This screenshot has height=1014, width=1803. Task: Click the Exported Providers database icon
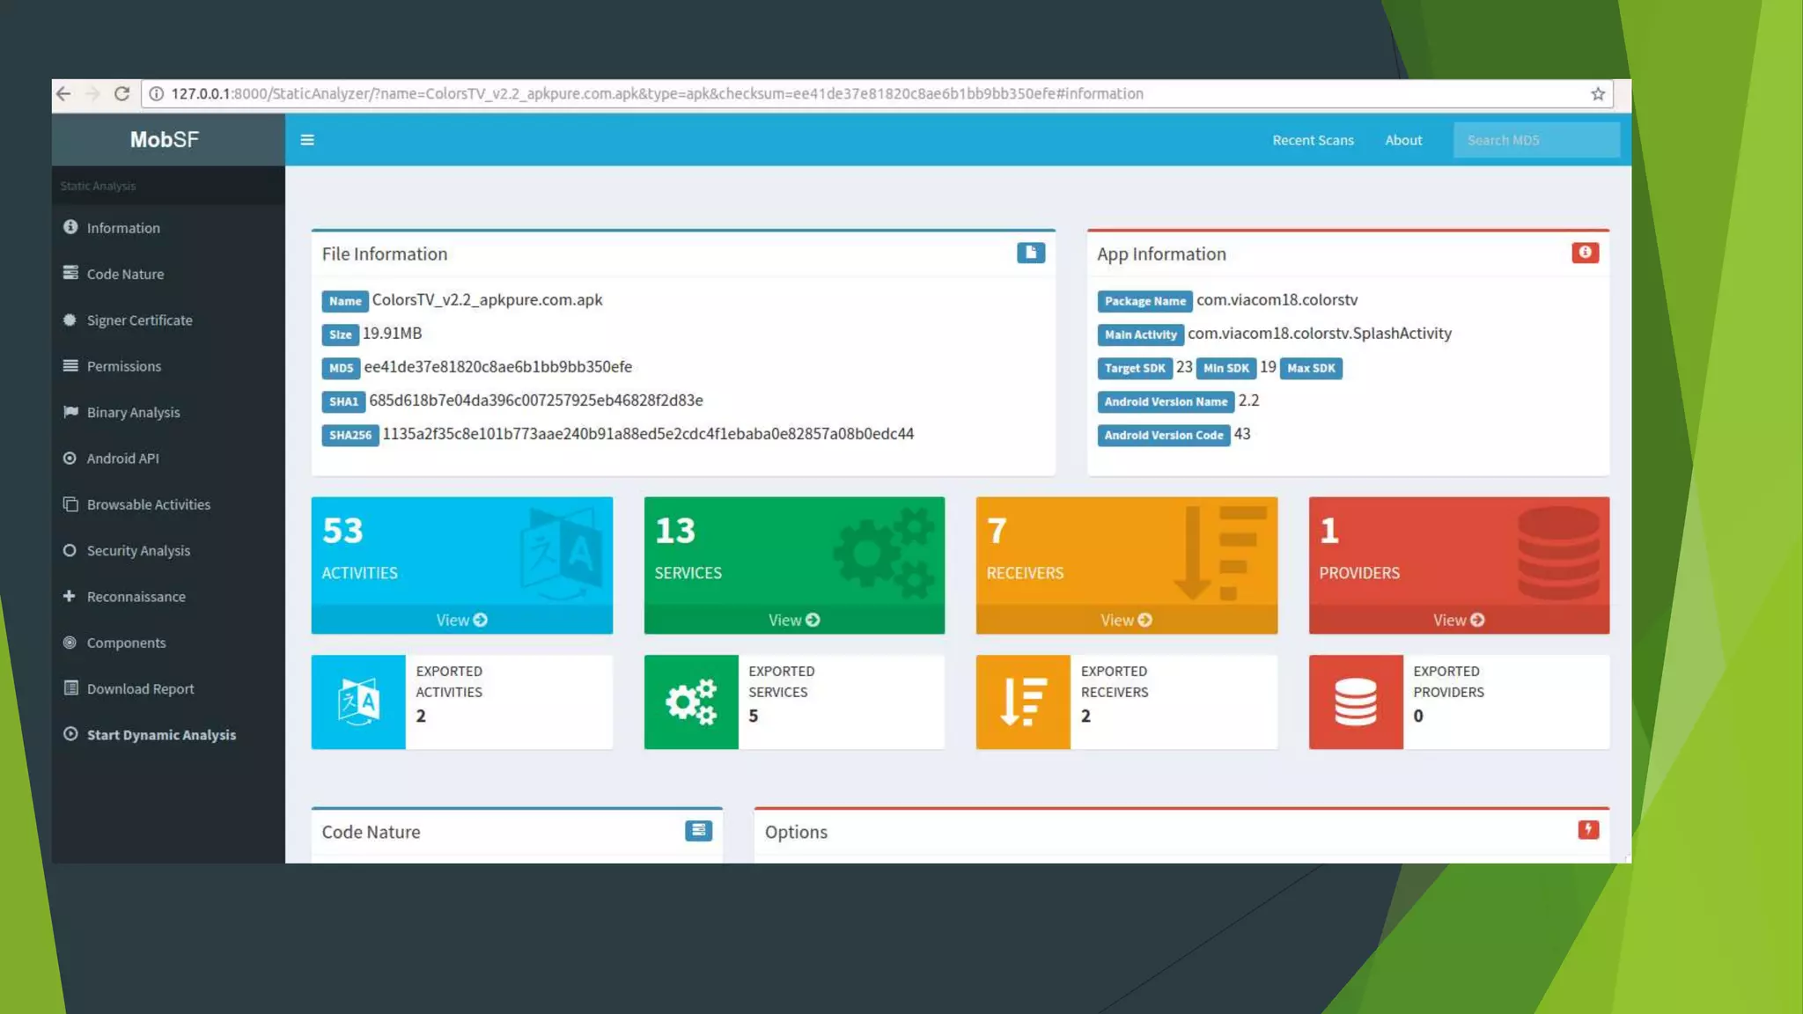click(1356, 702)
